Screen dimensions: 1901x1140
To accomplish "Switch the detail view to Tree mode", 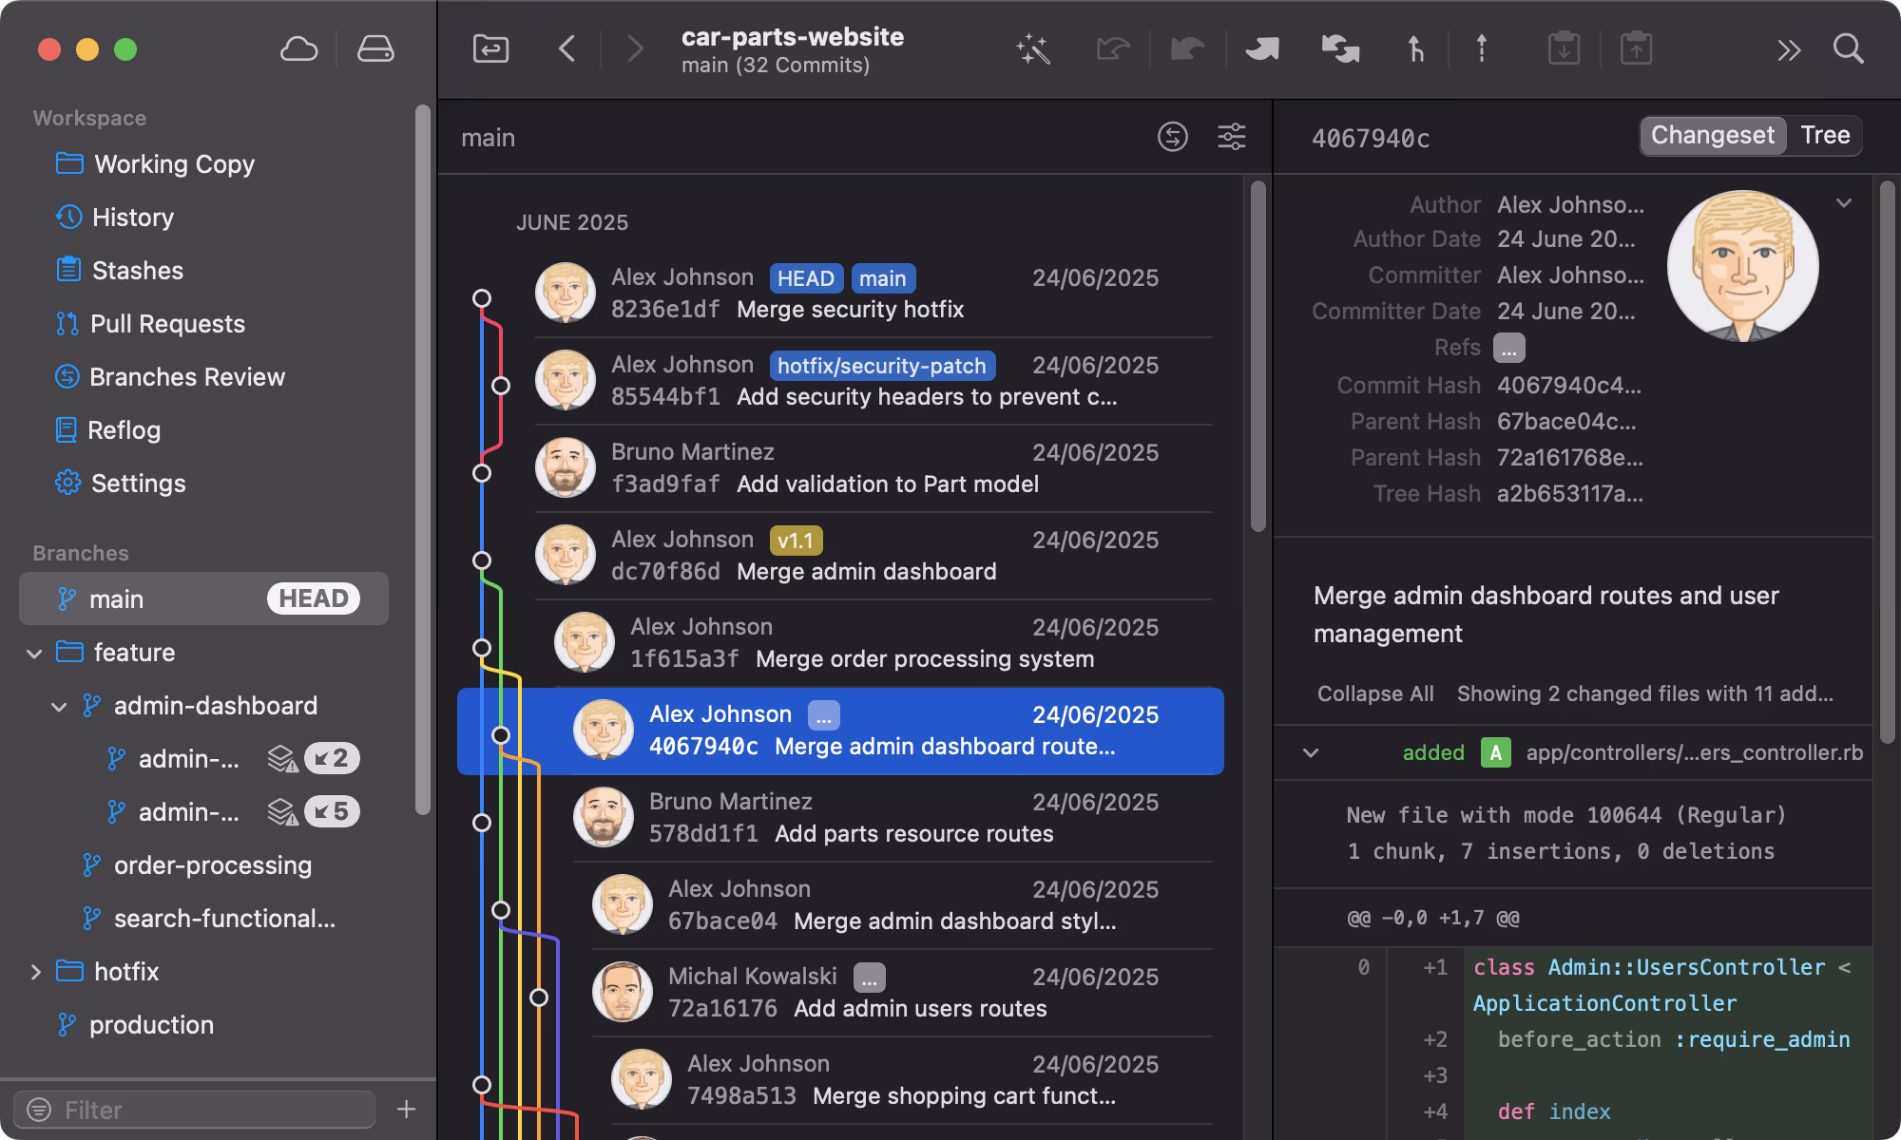I will click(1824, 135).
